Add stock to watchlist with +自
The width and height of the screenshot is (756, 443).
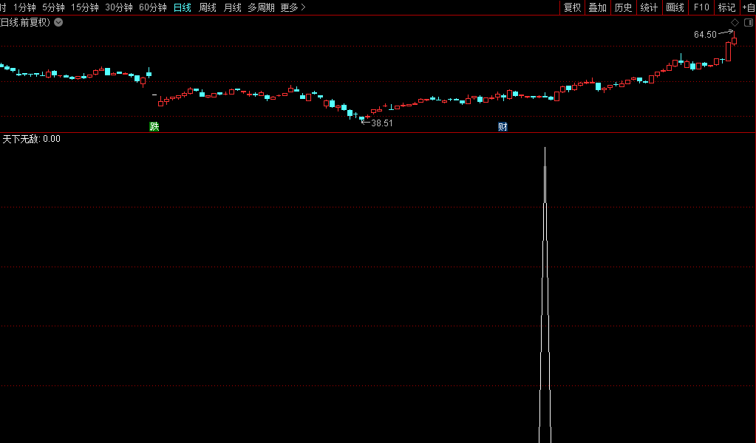click(x=748, y=7)
